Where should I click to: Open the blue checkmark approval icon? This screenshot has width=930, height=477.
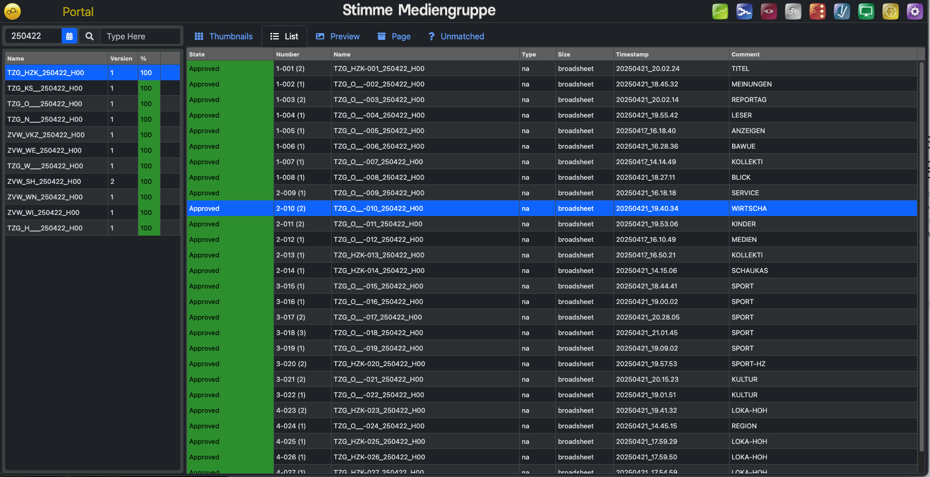[841, 11]
